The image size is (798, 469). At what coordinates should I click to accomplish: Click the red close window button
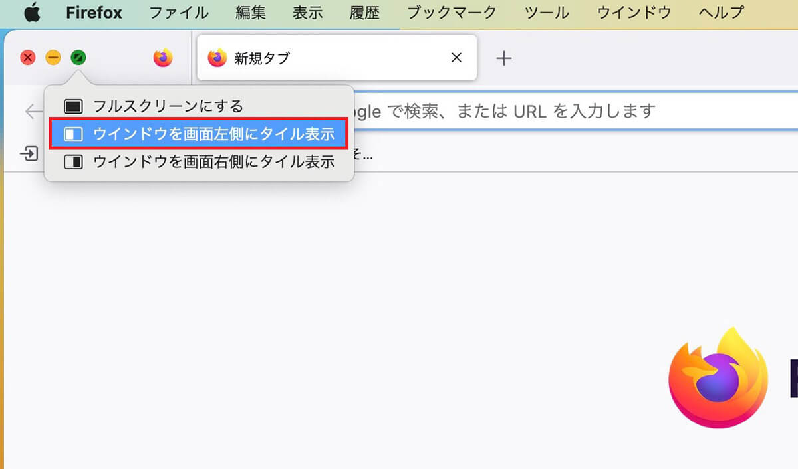[x=28, y=58]
